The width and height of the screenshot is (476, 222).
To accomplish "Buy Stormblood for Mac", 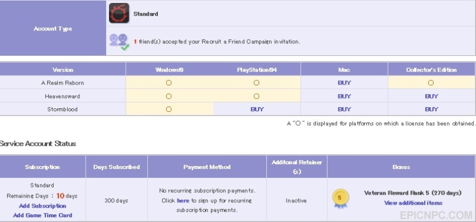I will pos(344,109).
